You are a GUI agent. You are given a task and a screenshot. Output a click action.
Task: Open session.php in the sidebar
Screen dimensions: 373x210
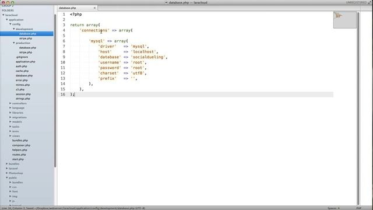23,94
